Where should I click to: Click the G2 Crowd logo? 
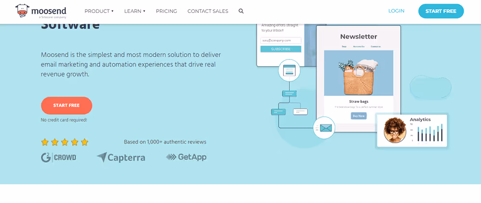click(59, 157)
